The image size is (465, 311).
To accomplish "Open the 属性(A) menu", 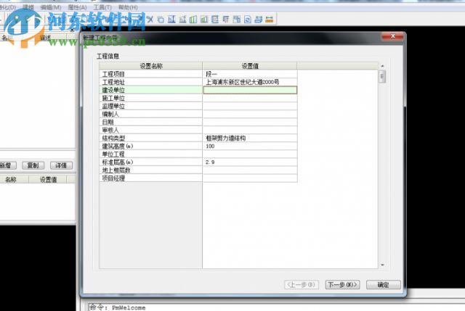I will pos(78,7).
